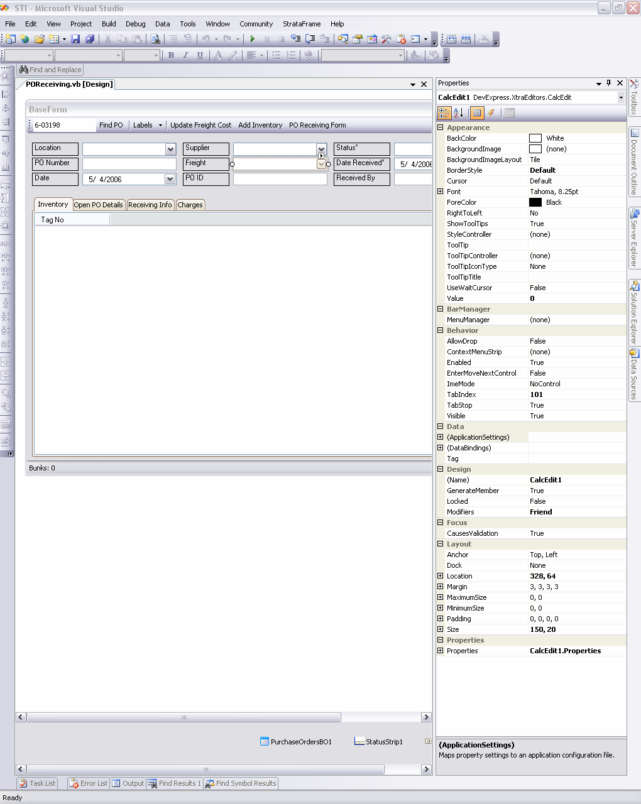
Task: Expand the Font property node
Action: (x=440, y=192)
